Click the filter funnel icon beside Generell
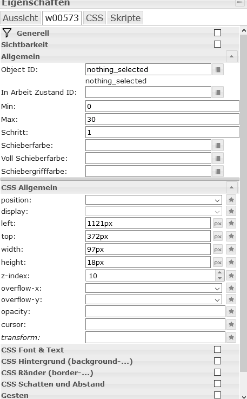The width and height of the screenshot is (247, 399). 7,33
